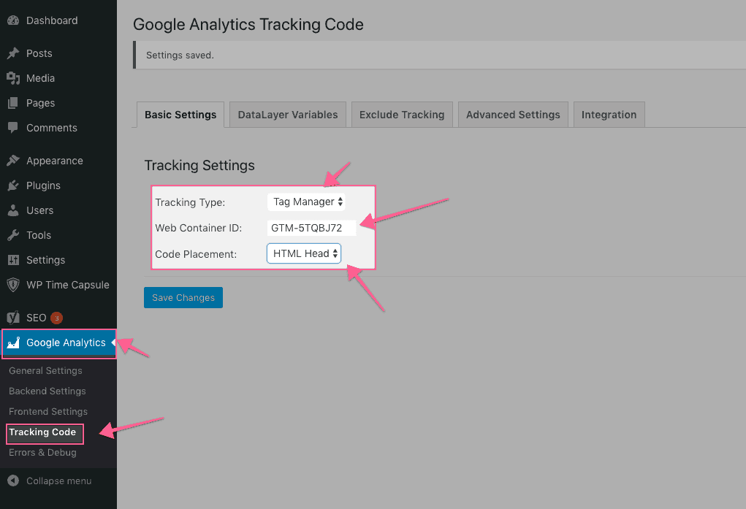Click the 'Web Container ID:' label

[x=199, y=228]
